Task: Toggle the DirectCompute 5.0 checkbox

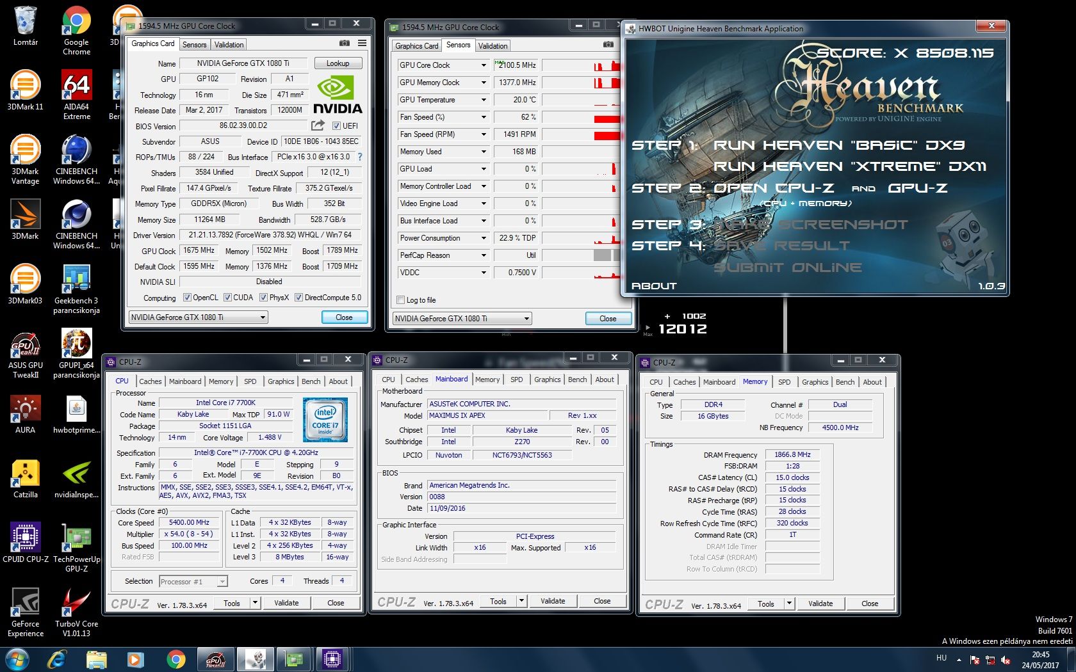Action: click(x=298, y=298)
